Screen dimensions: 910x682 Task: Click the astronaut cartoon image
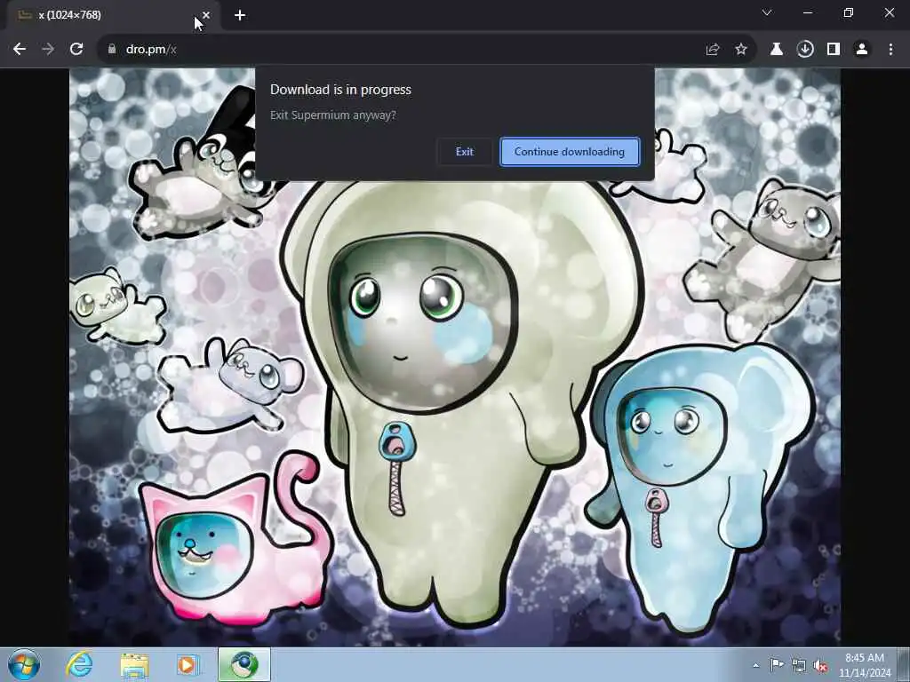pyautogui.click(x=454, y=357)
